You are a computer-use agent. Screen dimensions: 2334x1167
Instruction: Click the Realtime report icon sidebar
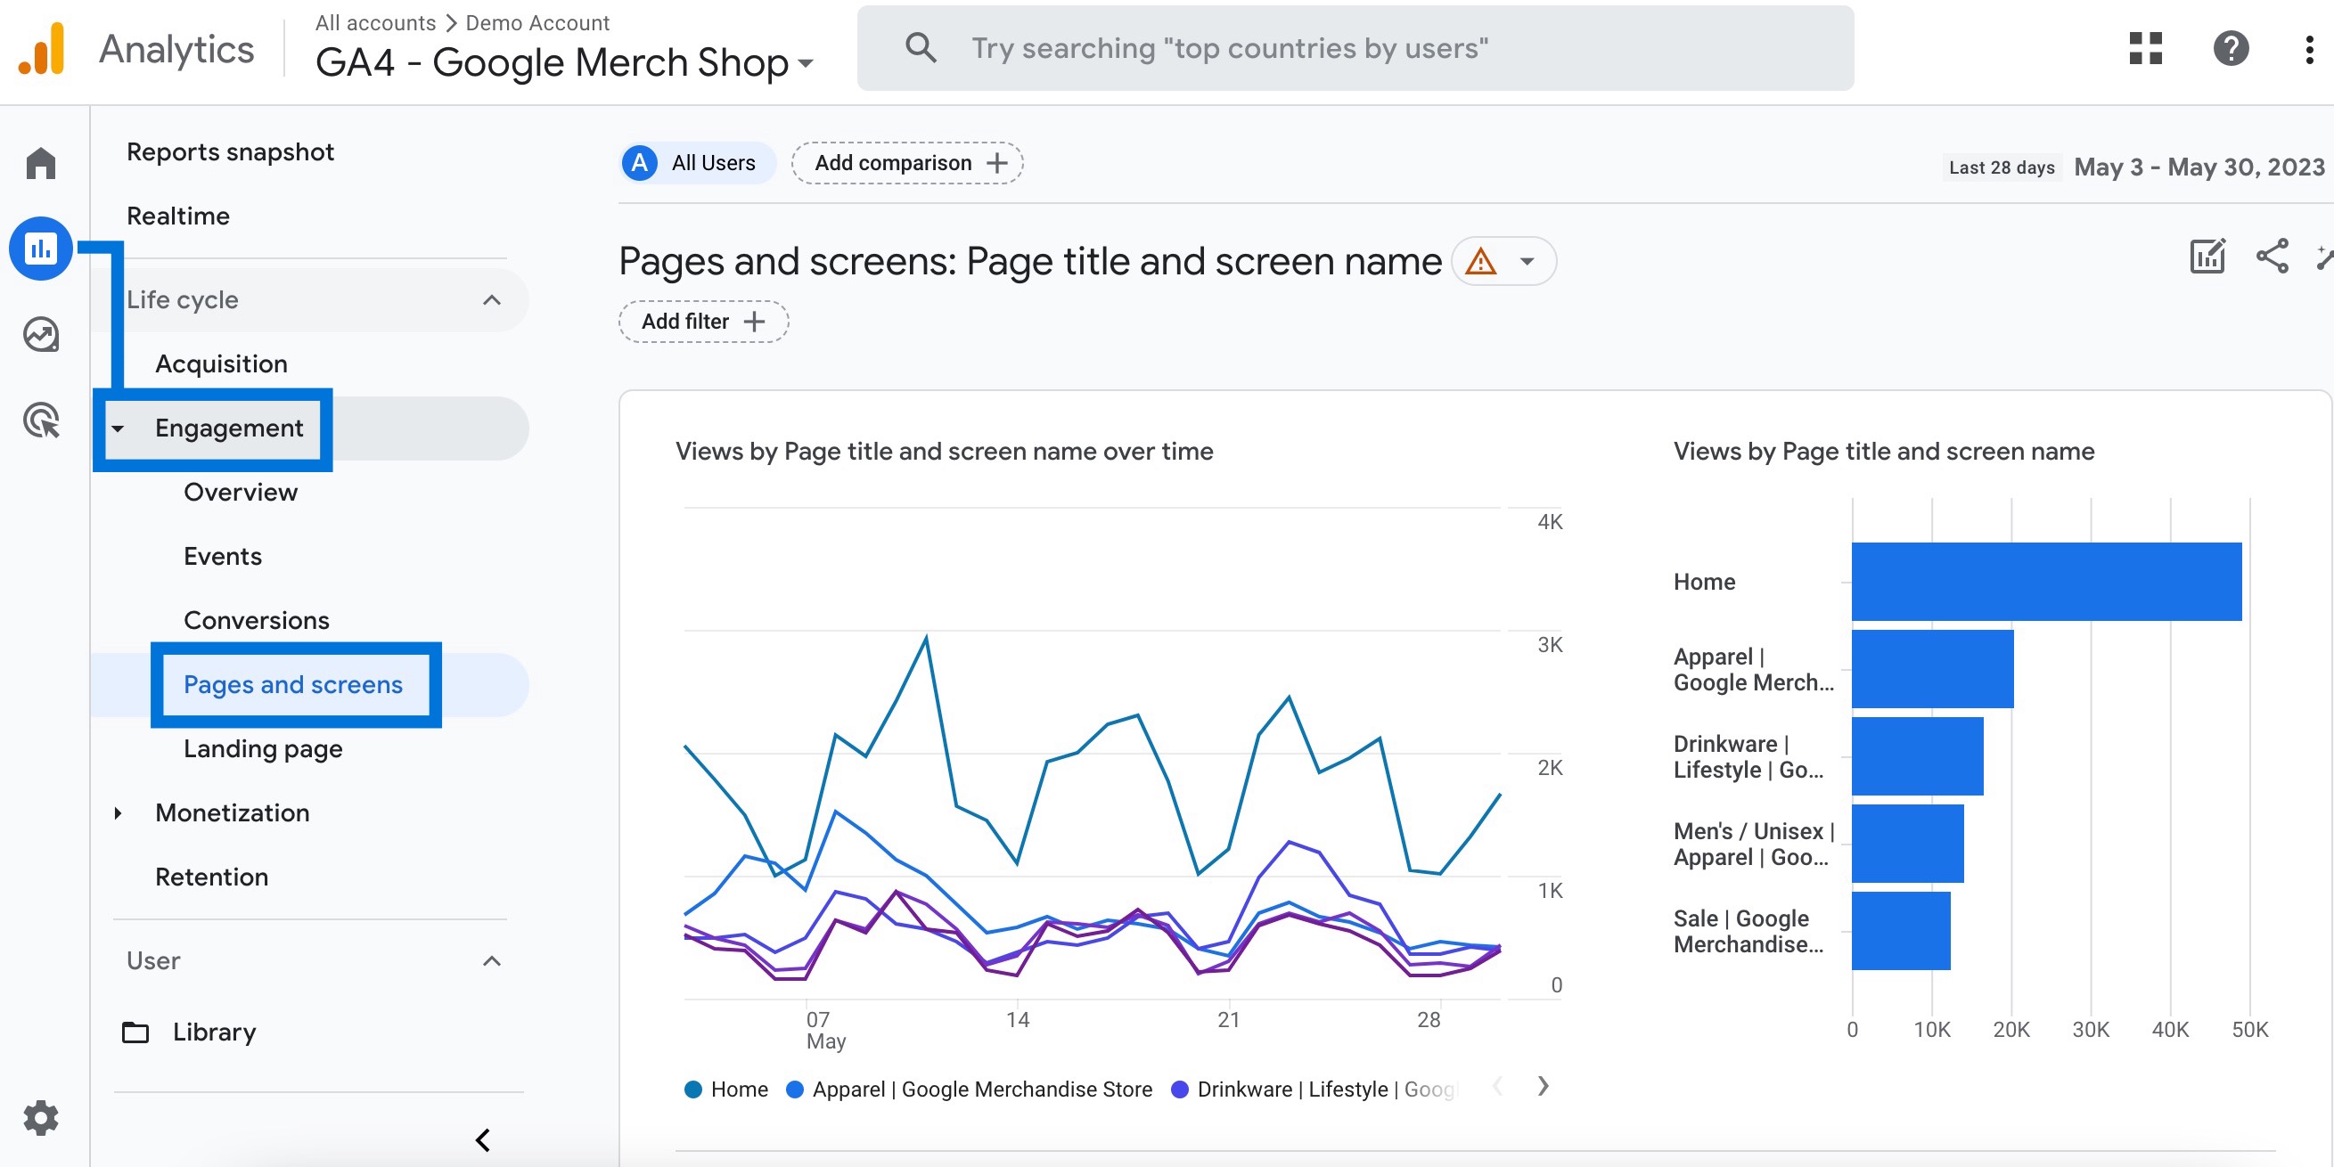pos(40,331)
